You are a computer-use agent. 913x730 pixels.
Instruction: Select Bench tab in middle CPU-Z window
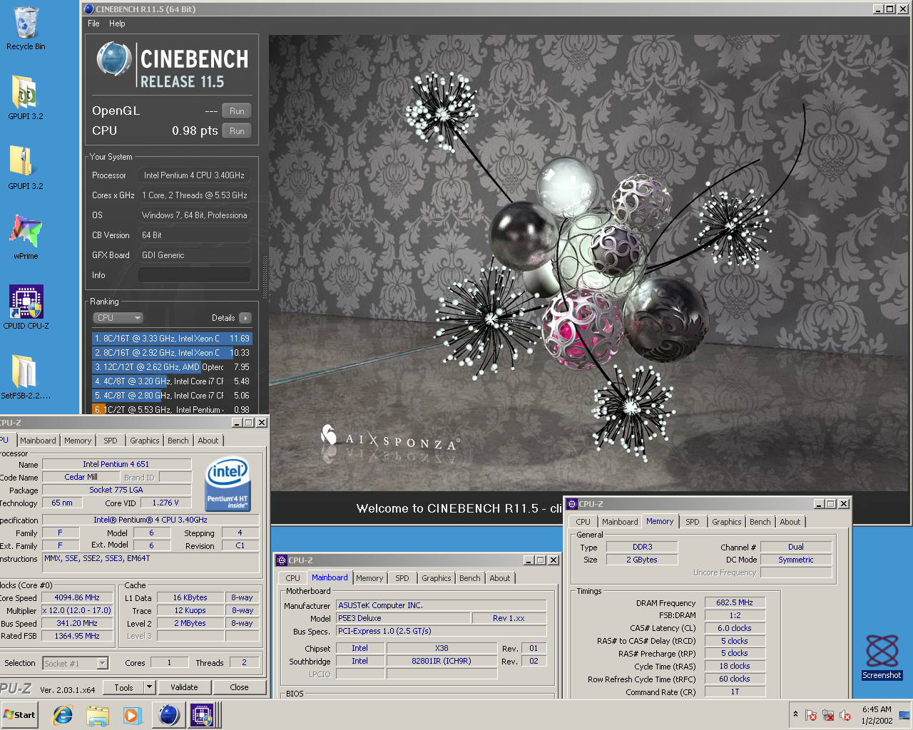469,578
